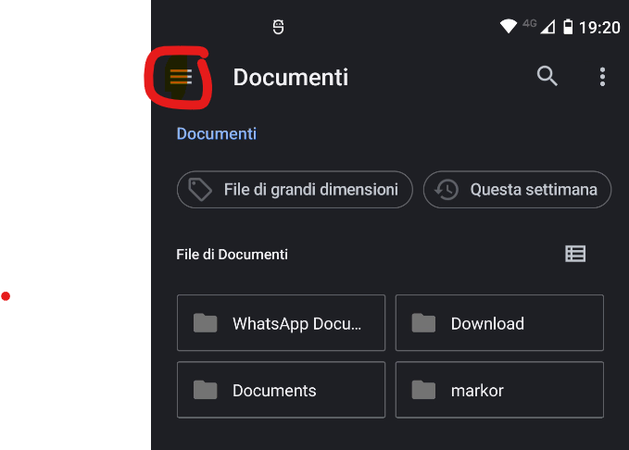629x450 pixels.
Task: Click the markor folder icon
Action: (x=423, y=390)
